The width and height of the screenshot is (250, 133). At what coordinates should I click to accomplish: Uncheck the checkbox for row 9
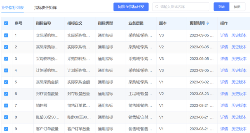point(6,129)
